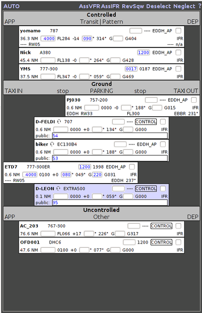Click ETD7 assigned heading 080 field
Screen dimensions: 202x313
[x=66, y=174]
